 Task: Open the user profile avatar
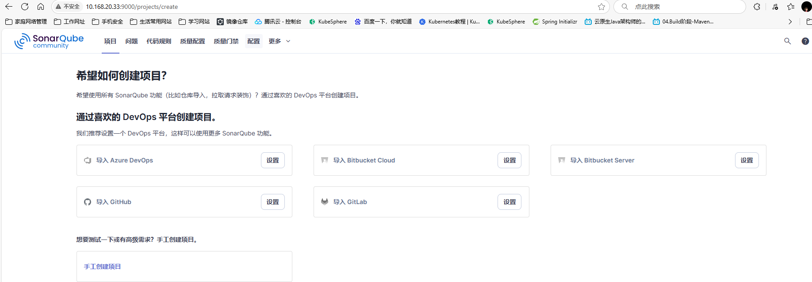(x=806, y=7)
